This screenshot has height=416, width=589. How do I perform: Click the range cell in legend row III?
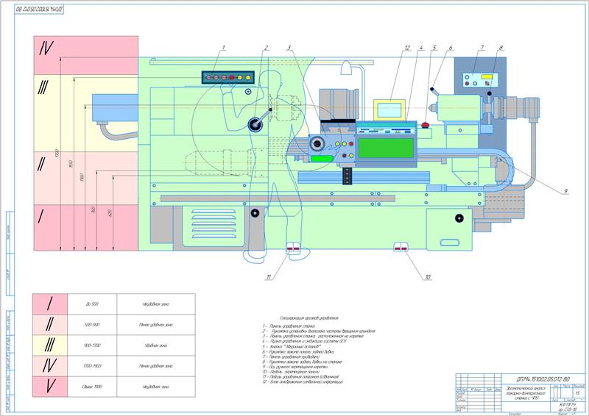[x=92, y=345]
